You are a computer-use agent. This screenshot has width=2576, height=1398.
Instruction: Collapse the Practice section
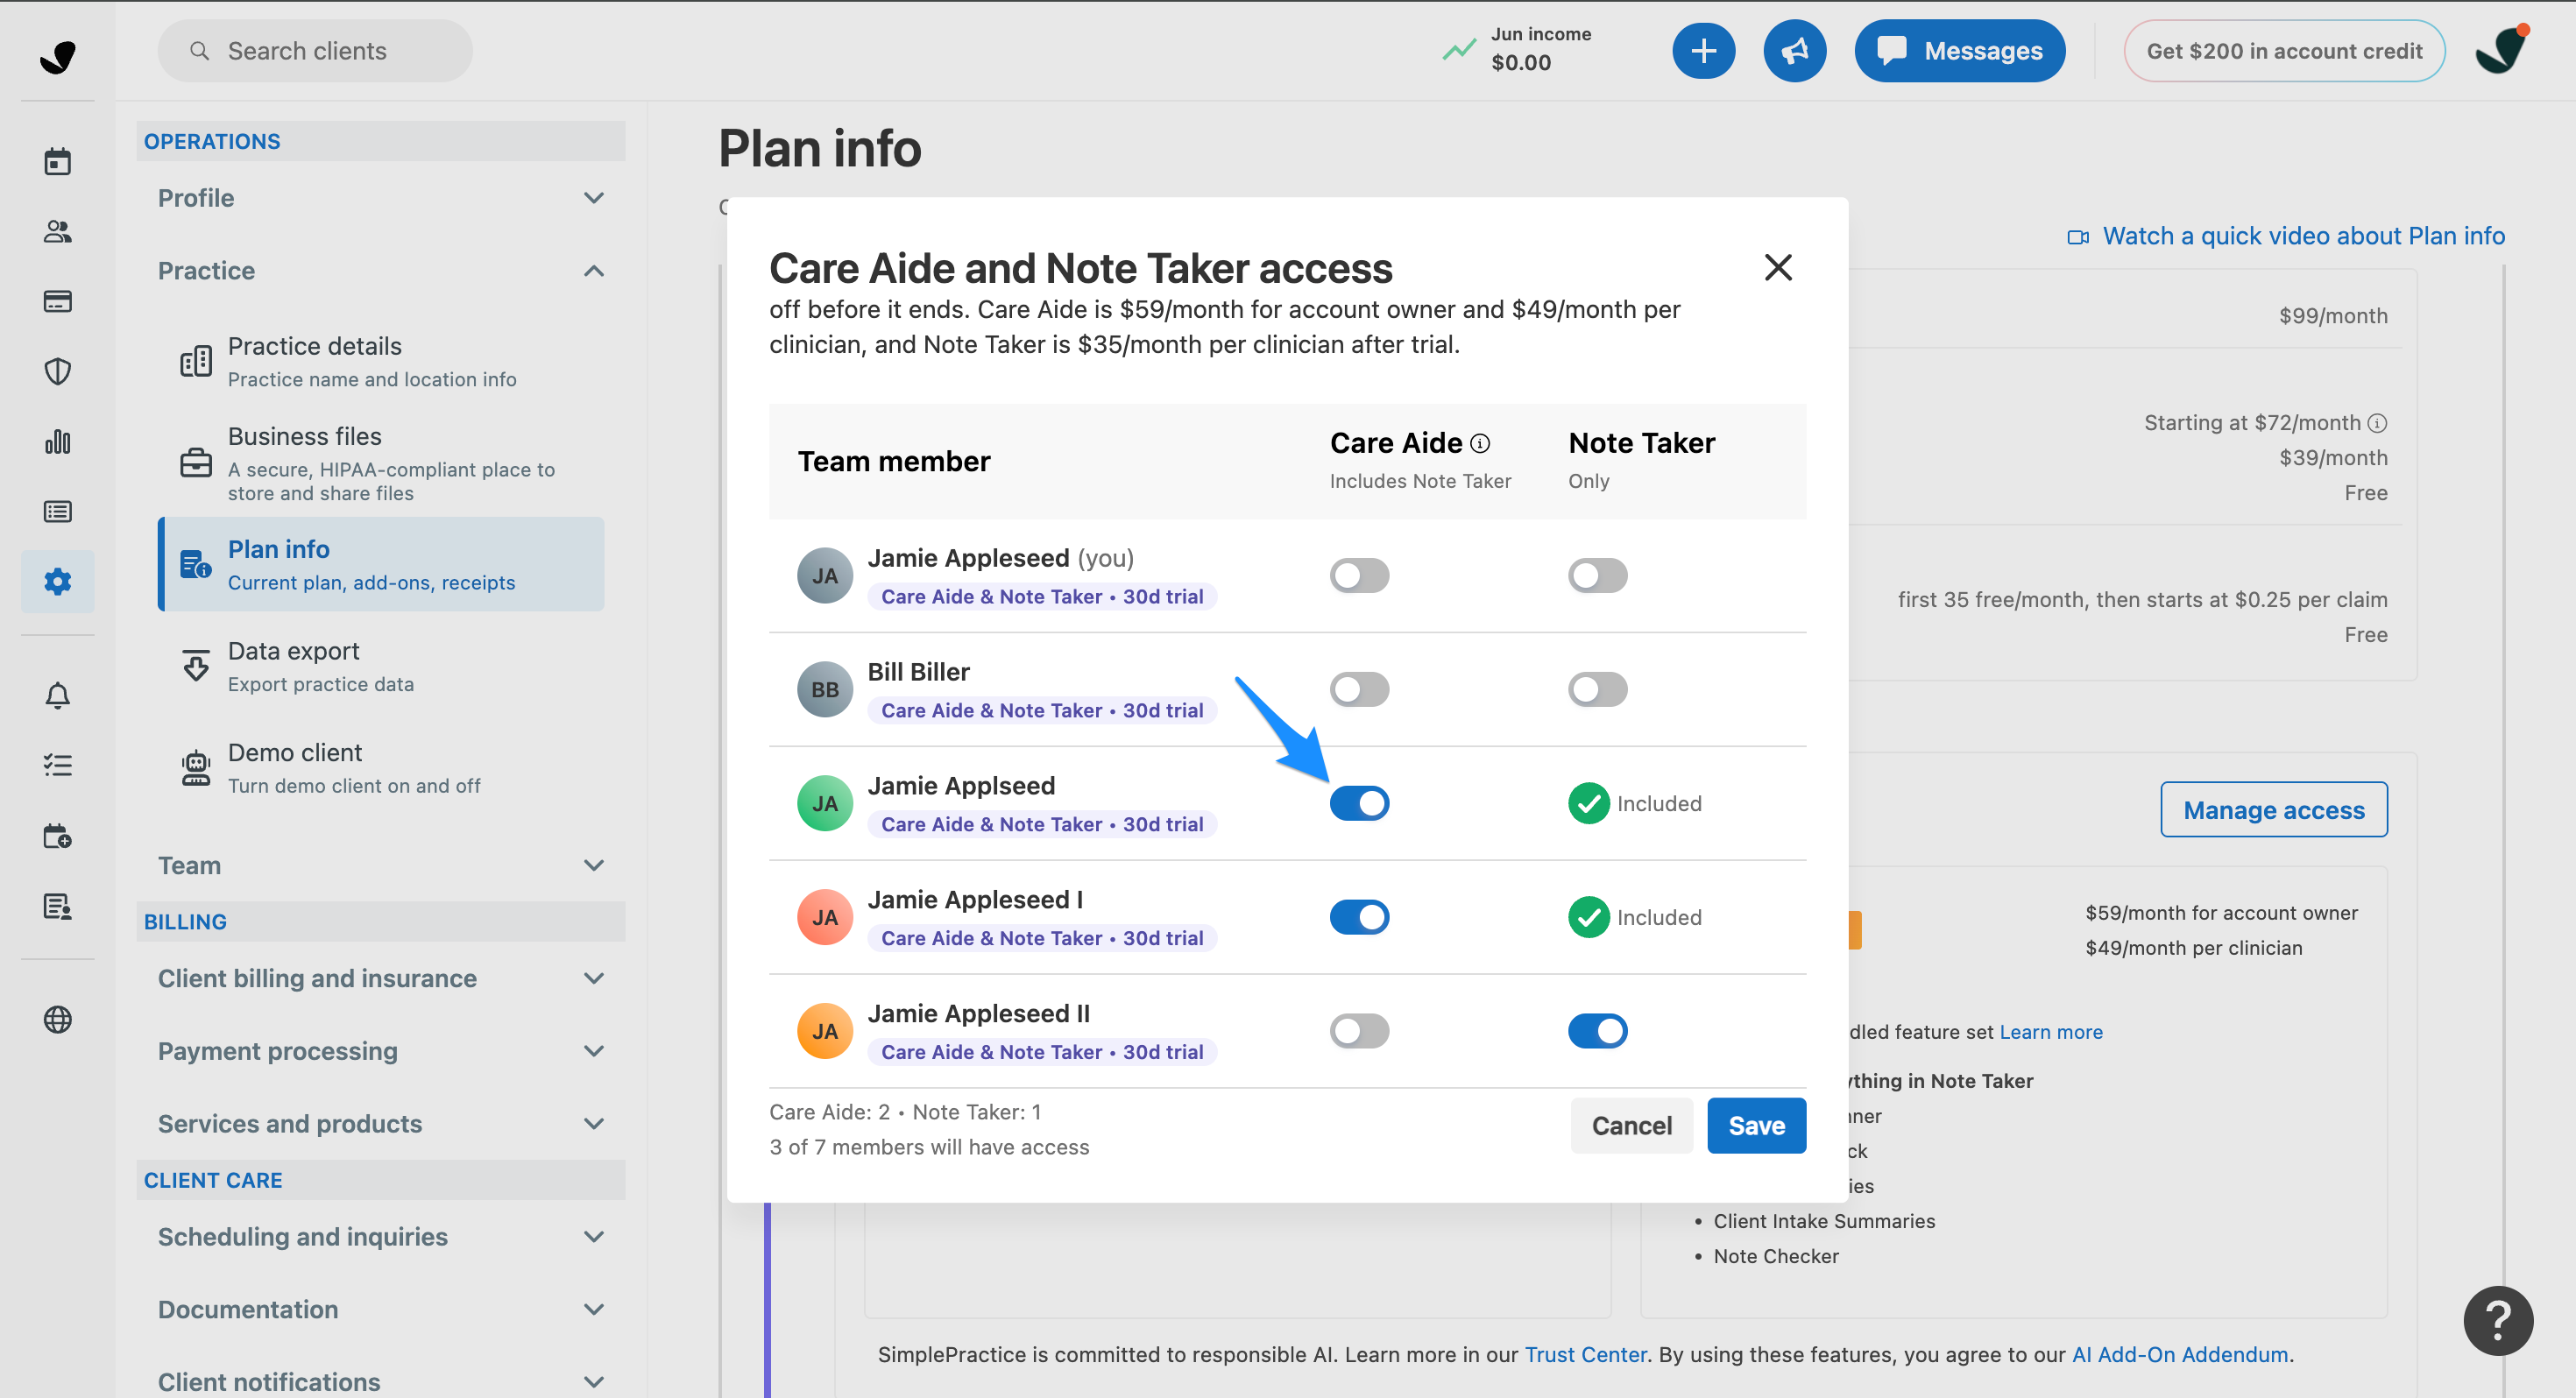(x=381, y=271)
